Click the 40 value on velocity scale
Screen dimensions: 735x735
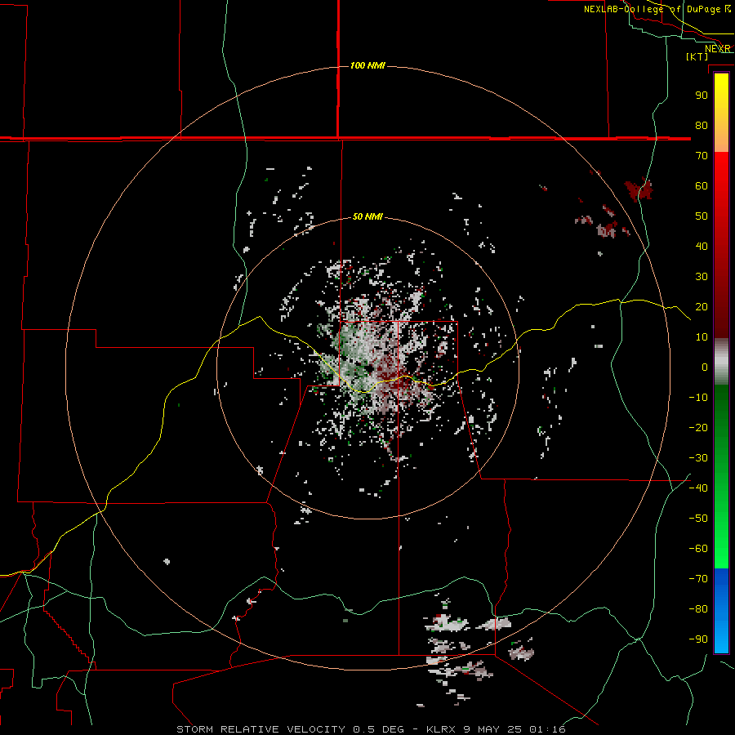[702, 246]
